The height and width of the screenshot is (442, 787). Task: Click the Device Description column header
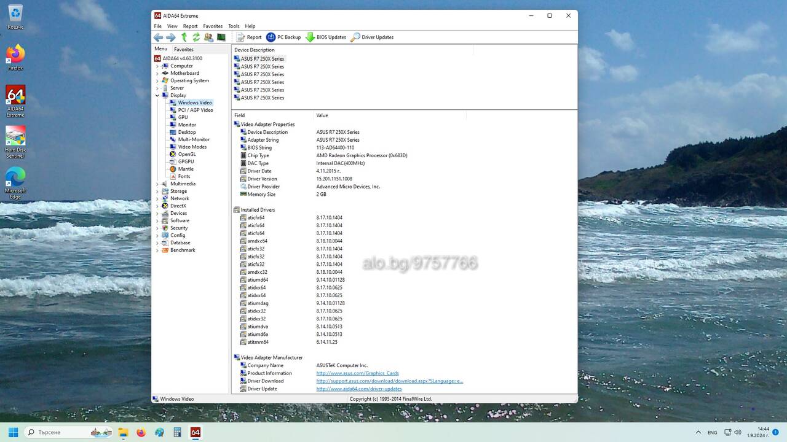(x=352, y=50)
